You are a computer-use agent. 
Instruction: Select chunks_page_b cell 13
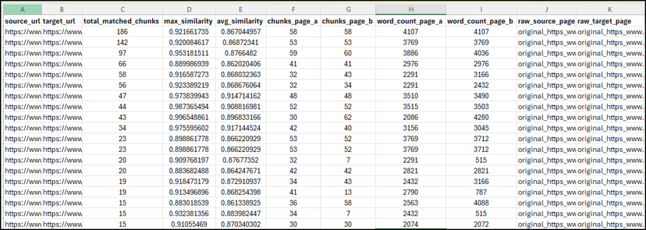[348, 192]
